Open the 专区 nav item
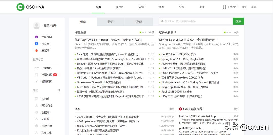This screenshot has width=273, height=135. point(181,7)
